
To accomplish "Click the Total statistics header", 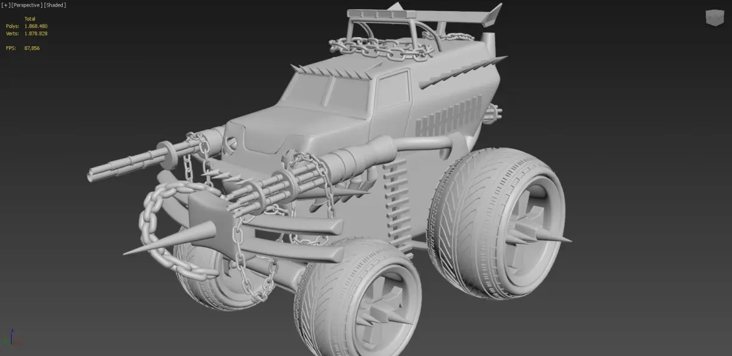I will point(30,19).
